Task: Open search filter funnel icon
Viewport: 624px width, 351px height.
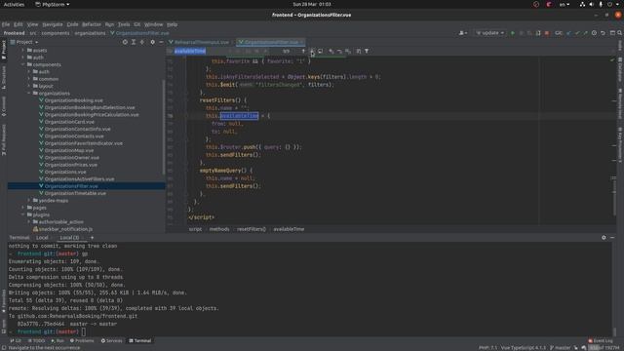Action: point(367,51)
